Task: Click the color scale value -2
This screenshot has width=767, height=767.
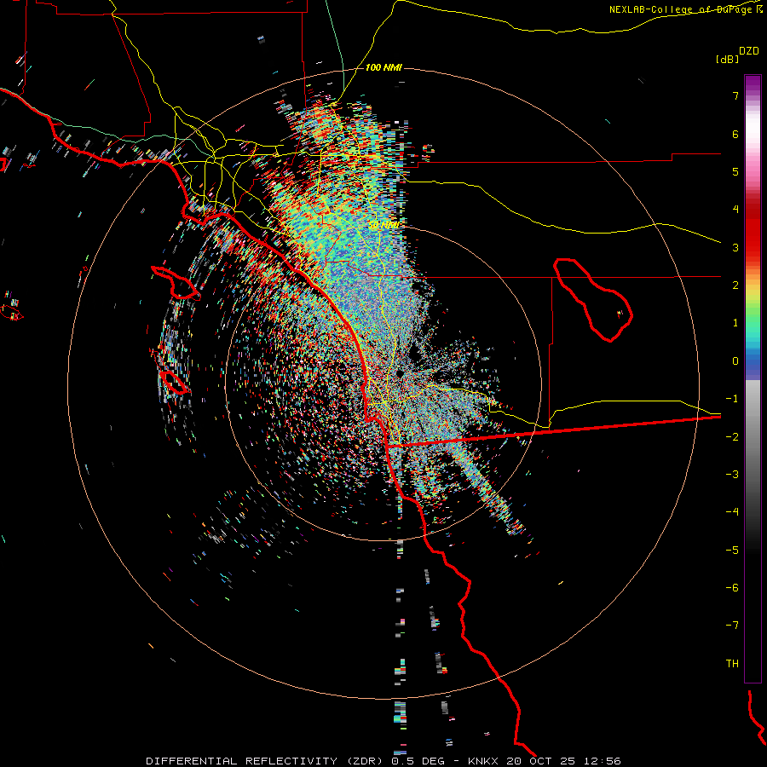Action: point(732,436)
